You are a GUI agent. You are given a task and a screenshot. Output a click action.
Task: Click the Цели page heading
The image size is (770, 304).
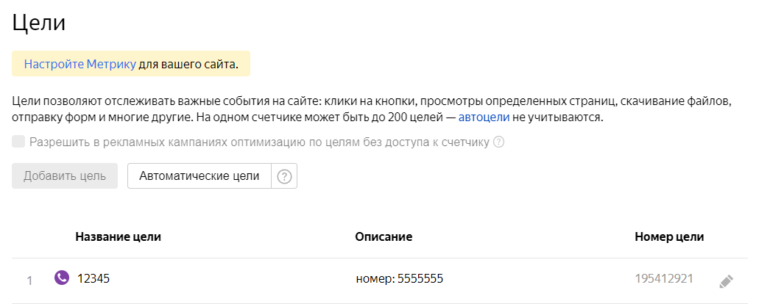click(39, 23)
